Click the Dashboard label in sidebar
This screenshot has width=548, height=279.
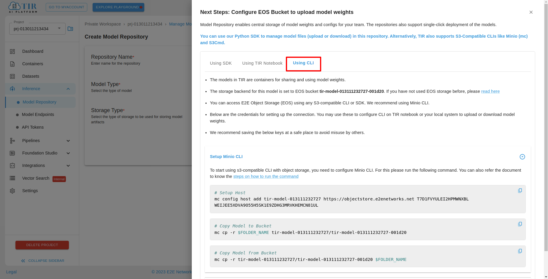coord(33,51)
